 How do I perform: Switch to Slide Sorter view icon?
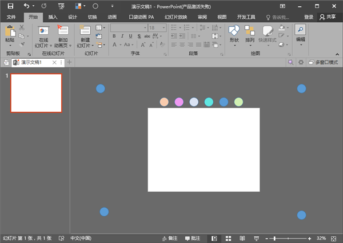(x=228, y=238)
